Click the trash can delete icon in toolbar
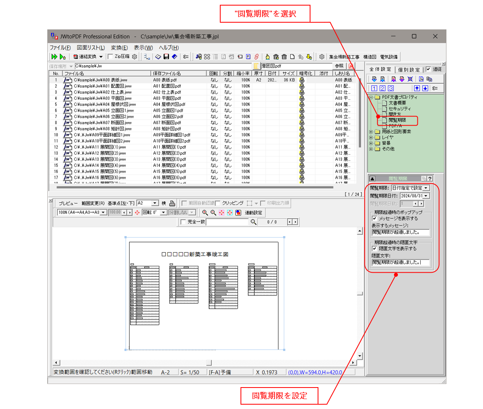This screenshot has width=483, height=409. (284, 57)
